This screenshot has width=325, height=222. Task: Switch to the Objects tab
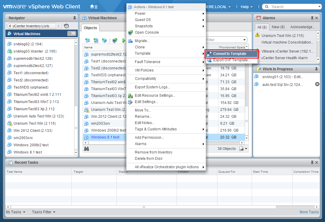(90, 28)
